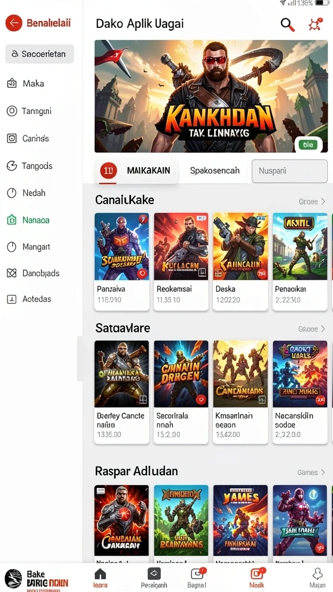Select the green Nanaoa sidebar icon
Screen dimensions: 333x592
click(12, 220)
